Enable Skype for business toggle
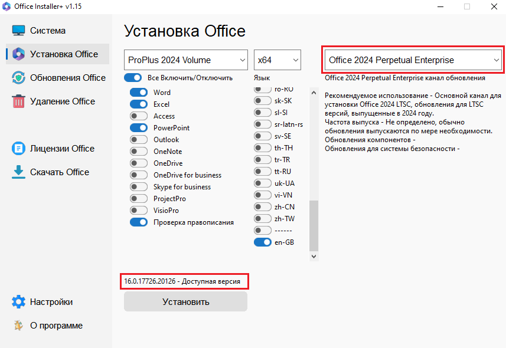This screenshot has width=506, height=348. coord(139,187)
